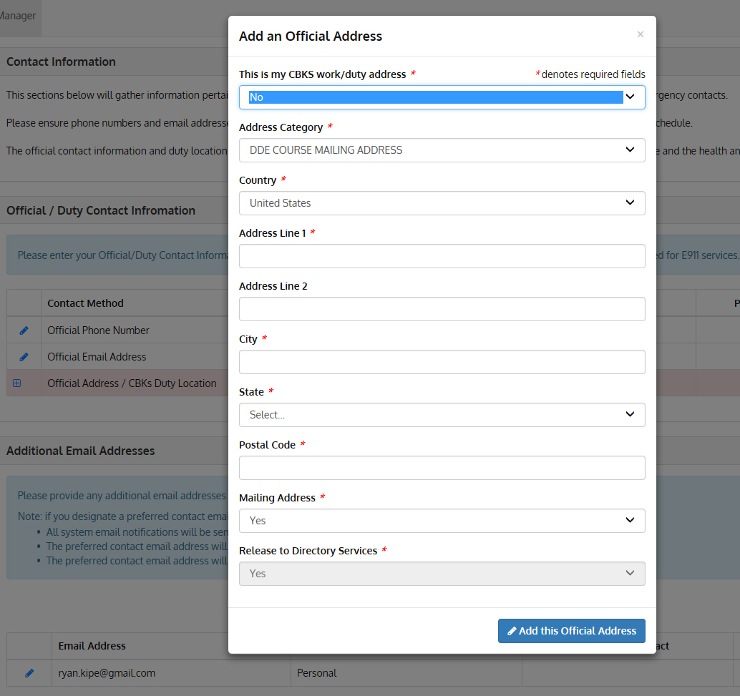Click the 'Add an Official Address' dialog title
The height and width of the screenshot is (696, 740).
311,36
